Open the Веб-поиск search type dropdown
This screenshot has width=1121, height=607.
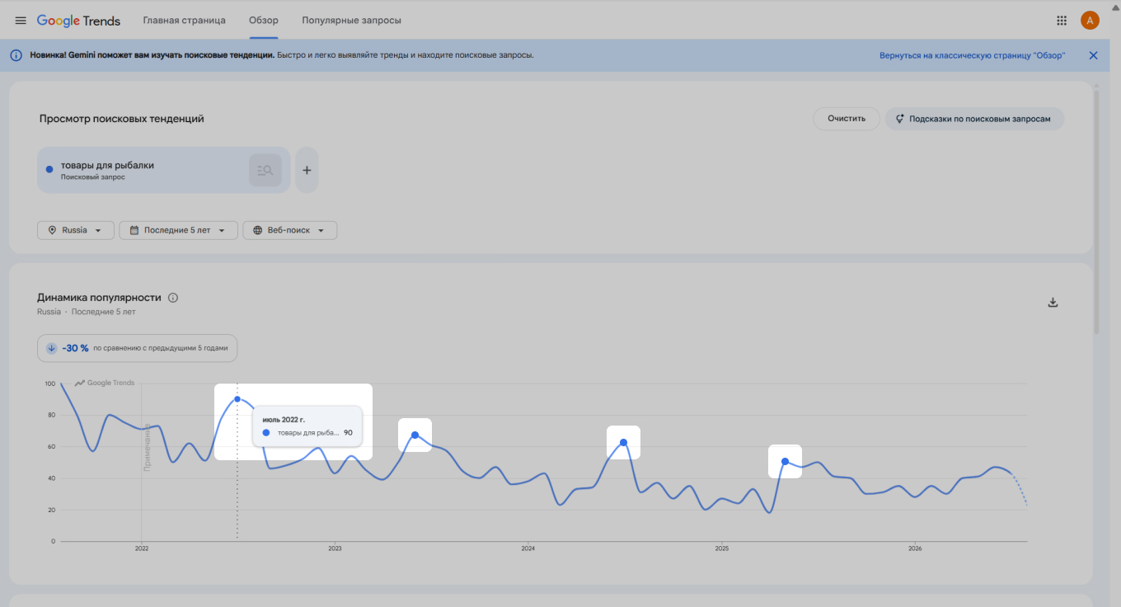[x=289, y=230]
